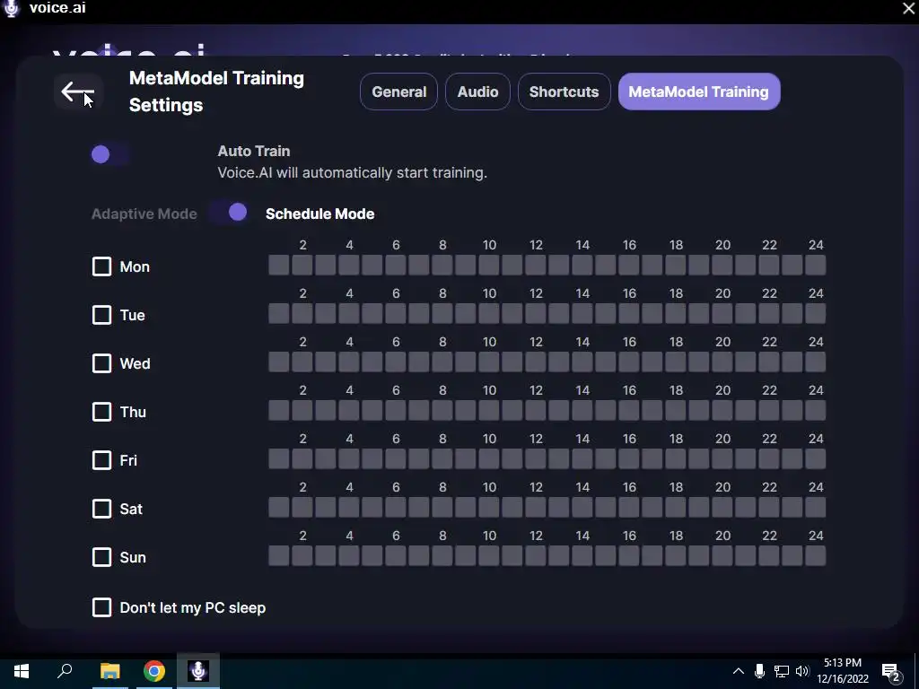Select the hour 1 block for Mon

pos(279,265)
